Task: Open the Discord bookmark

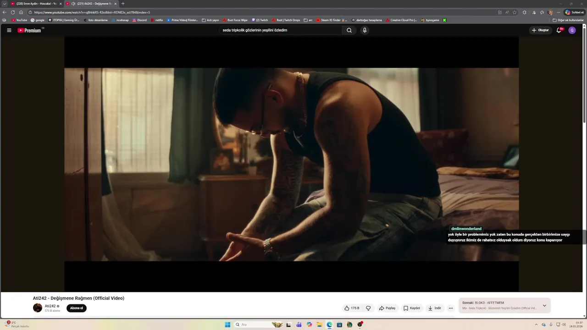Action: 140,20
